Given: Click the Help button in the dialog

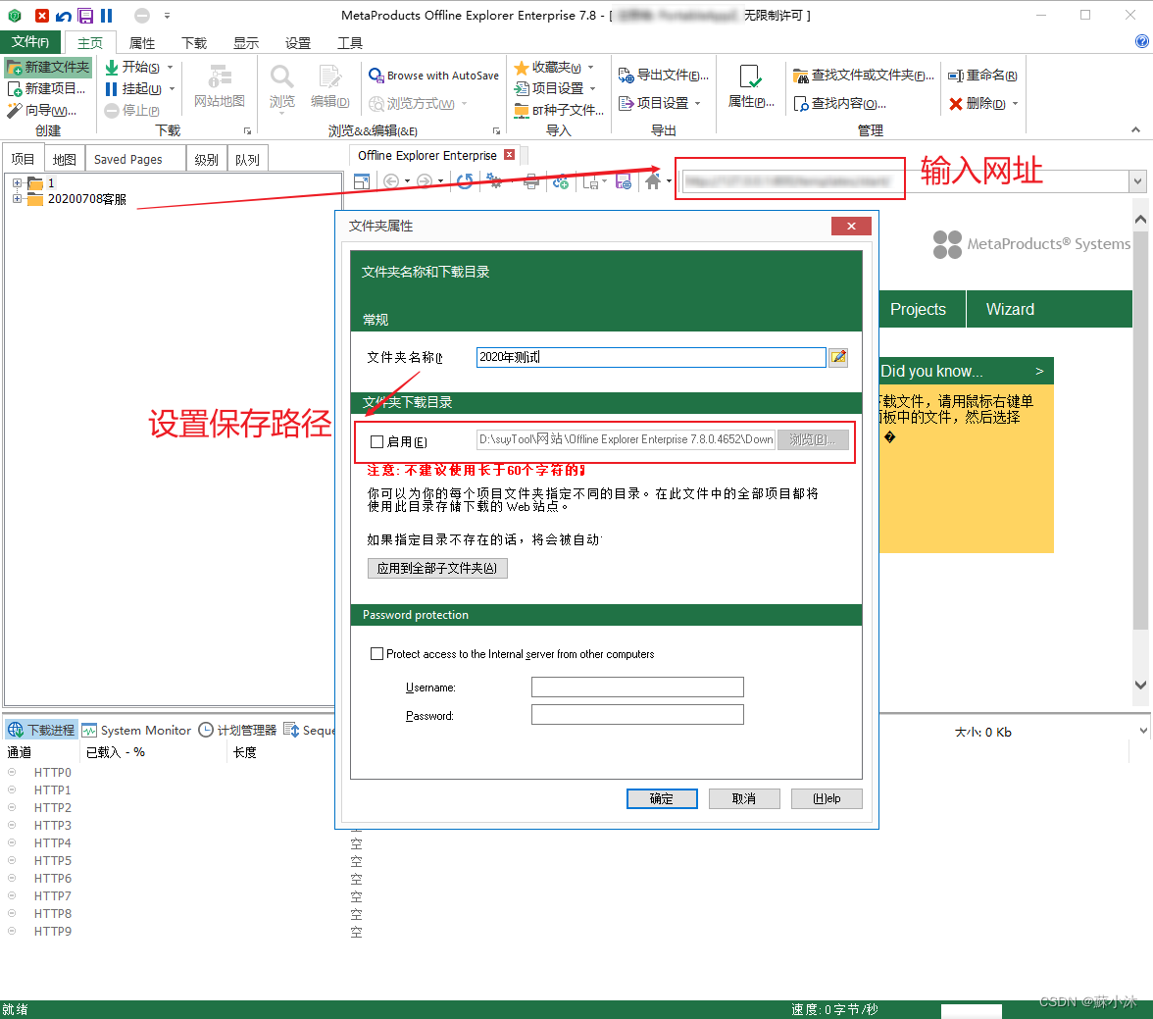Looking at the screenshot, I should click(x=827, y=799).
